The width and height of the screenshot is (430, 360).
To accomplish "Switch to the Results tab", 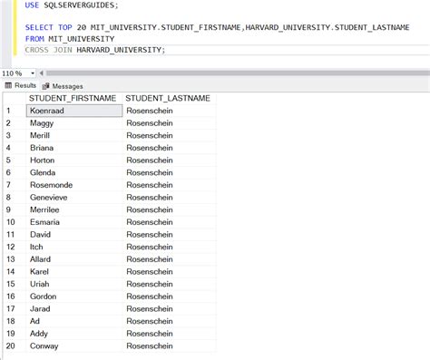I will pyautogui.click(x=21, y=85).
